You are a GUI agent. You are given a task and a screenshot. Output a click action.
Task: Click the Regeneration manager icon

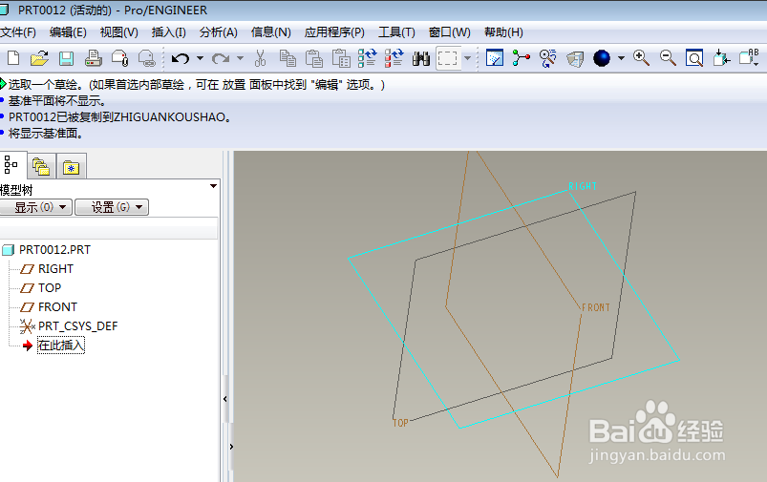click(394, 58)
